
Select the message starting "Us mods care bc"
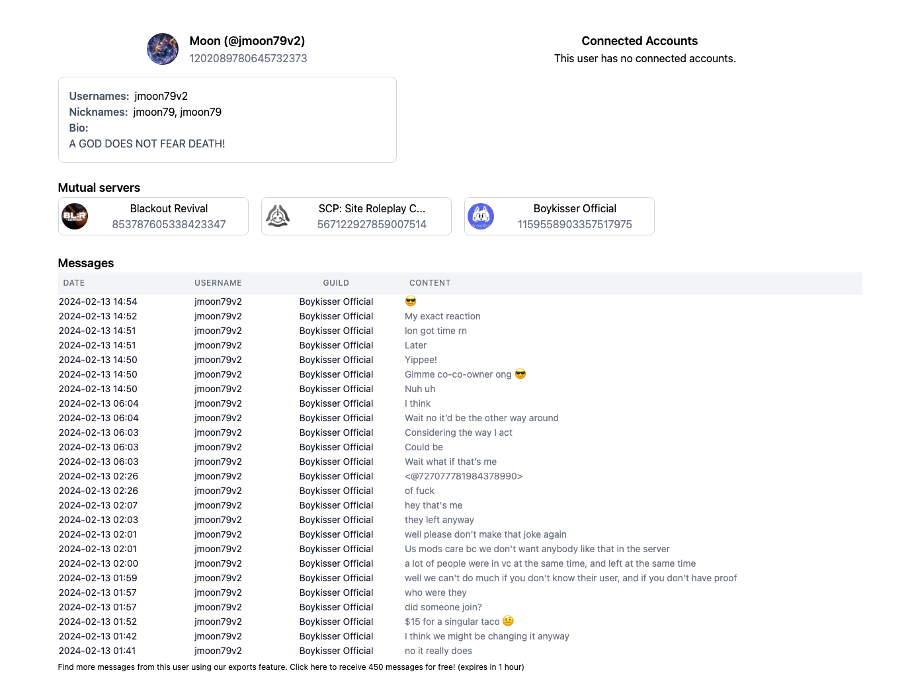[537, 549]
